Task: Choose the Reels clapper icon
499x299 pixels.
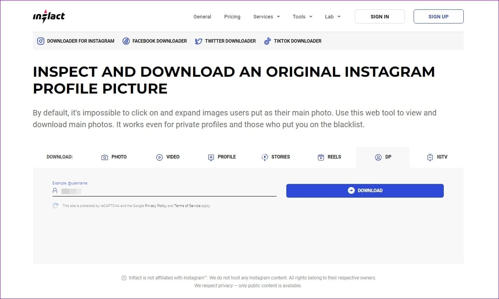Action: point(321,157)
